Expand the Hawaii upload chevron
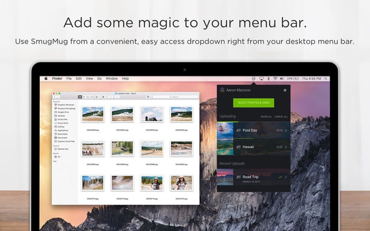This screenshot has width=370, height=231. [x=286, y=147]
